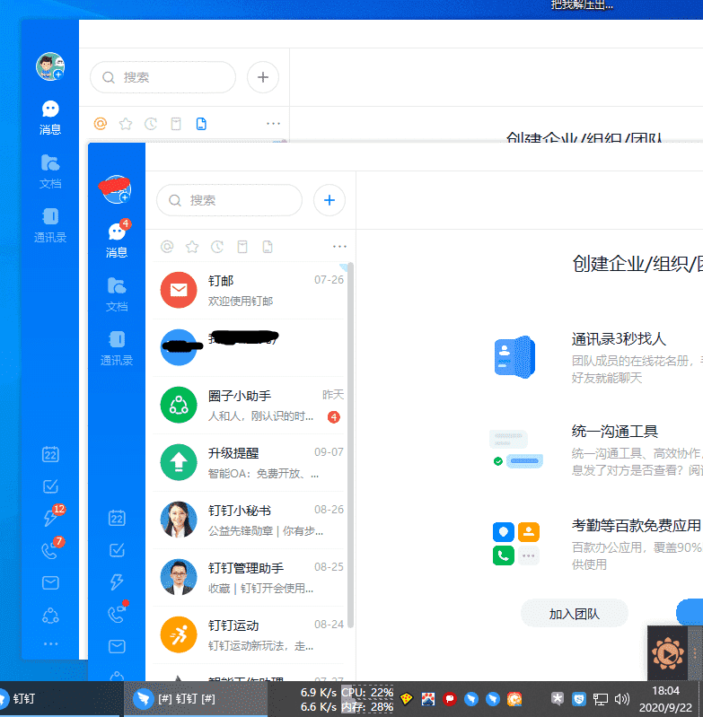Screen dimensions: 703x717
Task: Click search box in back DingTalk window
Action: 163,77
